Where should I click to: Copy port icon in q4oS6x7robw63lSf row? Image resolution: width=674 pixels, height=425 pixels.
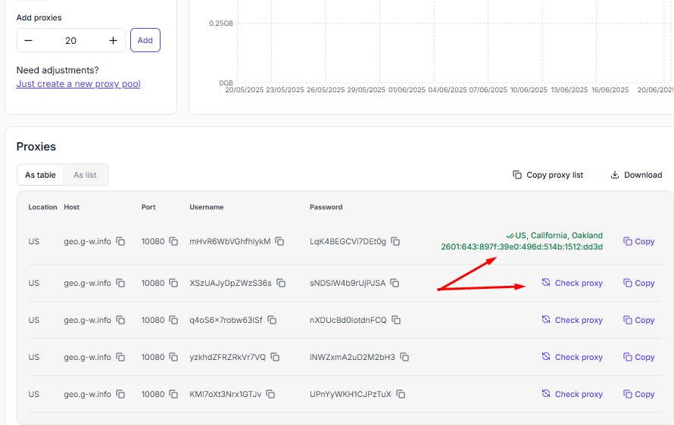[173, 320]
